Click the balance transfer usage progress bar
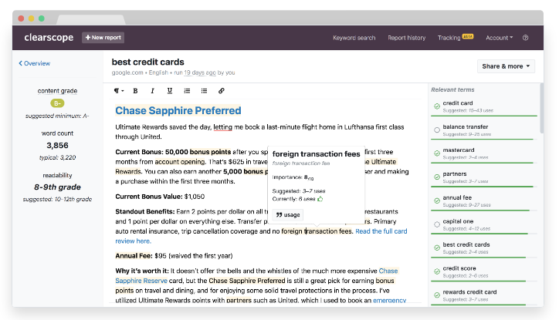Image resolution: width=559 pixels, height=320 pixels. pos(484,139)
